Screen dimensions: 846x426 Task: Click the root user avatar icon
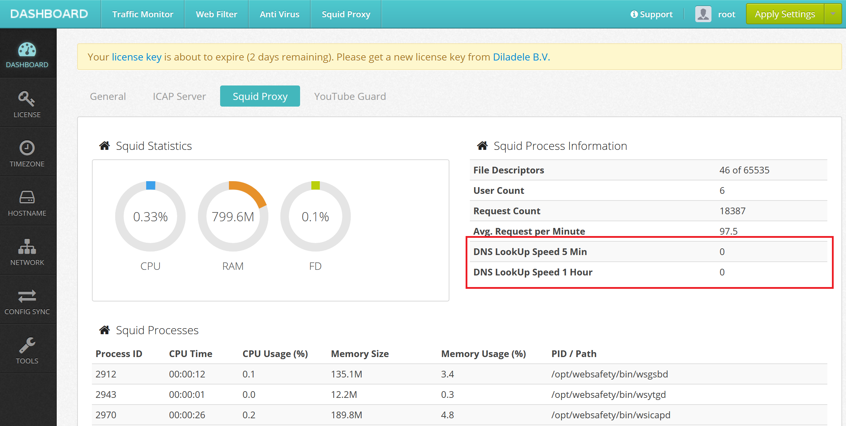[x=703, y=14]
